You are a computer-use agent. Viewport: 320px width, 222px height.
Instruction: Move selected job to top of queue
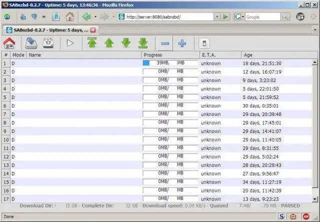pyautogui.click(x=92, y=43)
